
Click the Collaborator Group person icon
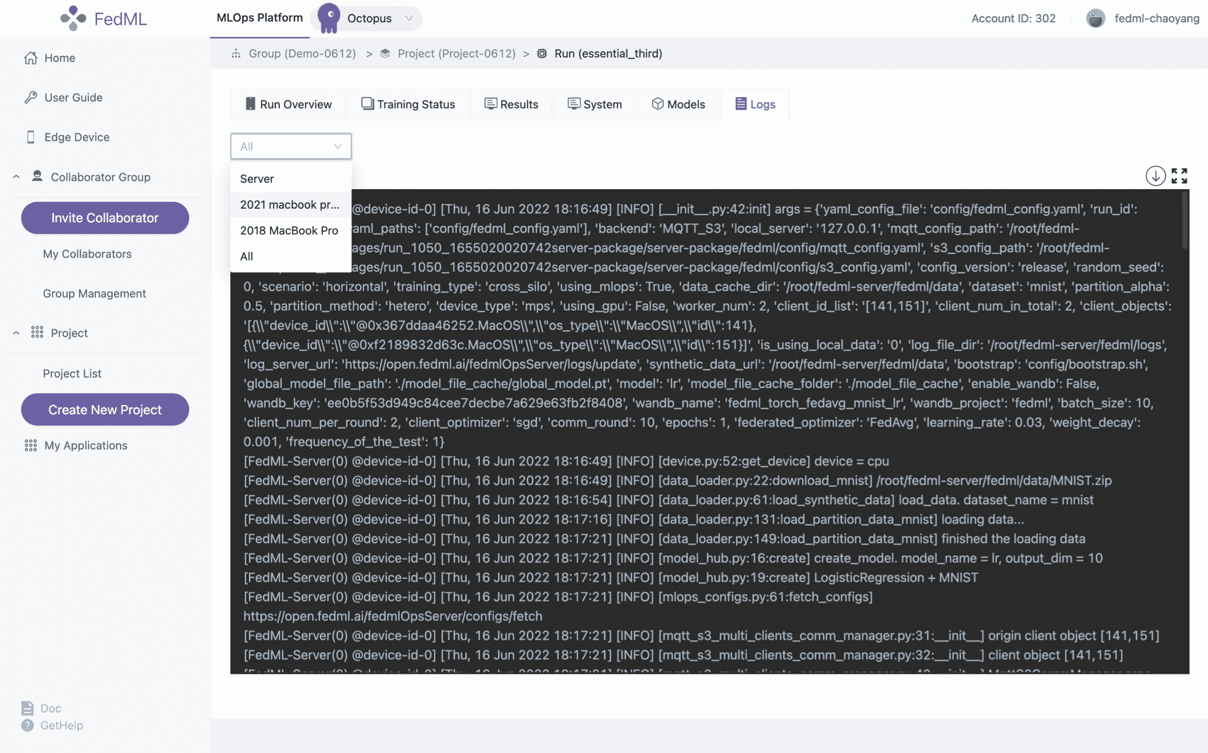point(37,176)
